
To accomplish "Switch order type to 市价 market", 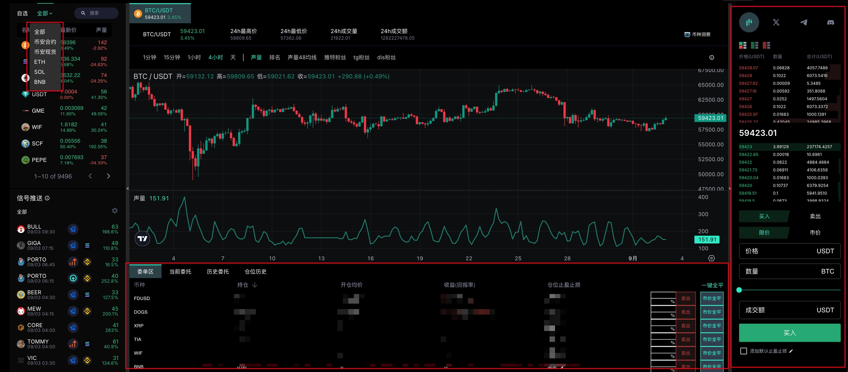I will [x=815, y=233].
